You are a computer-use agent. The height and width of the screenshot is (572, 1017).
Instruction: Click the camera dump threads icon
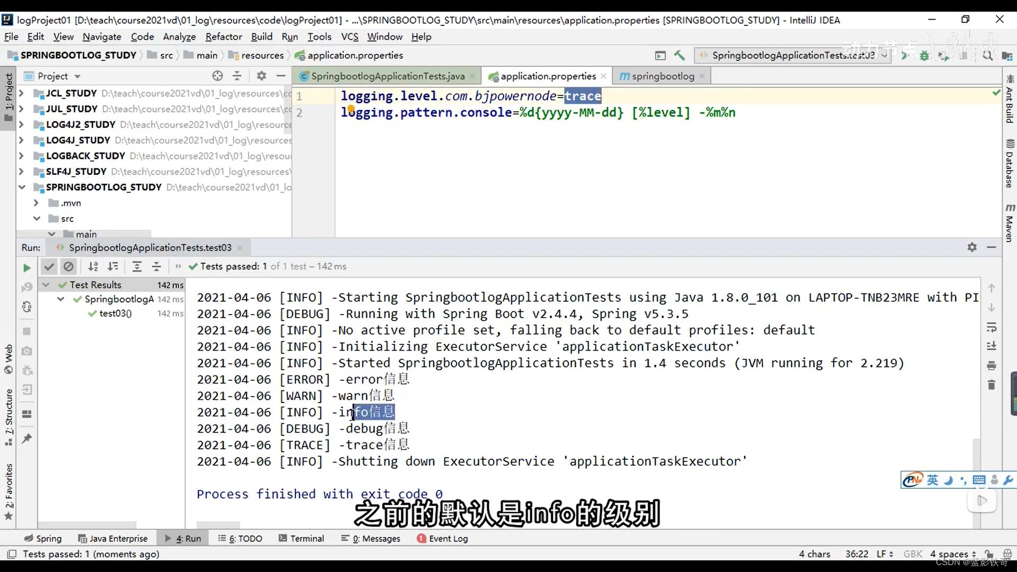[27, 351]
